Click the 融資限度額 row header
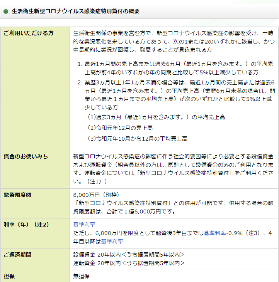The image size is (279, 282). [17, 195]
